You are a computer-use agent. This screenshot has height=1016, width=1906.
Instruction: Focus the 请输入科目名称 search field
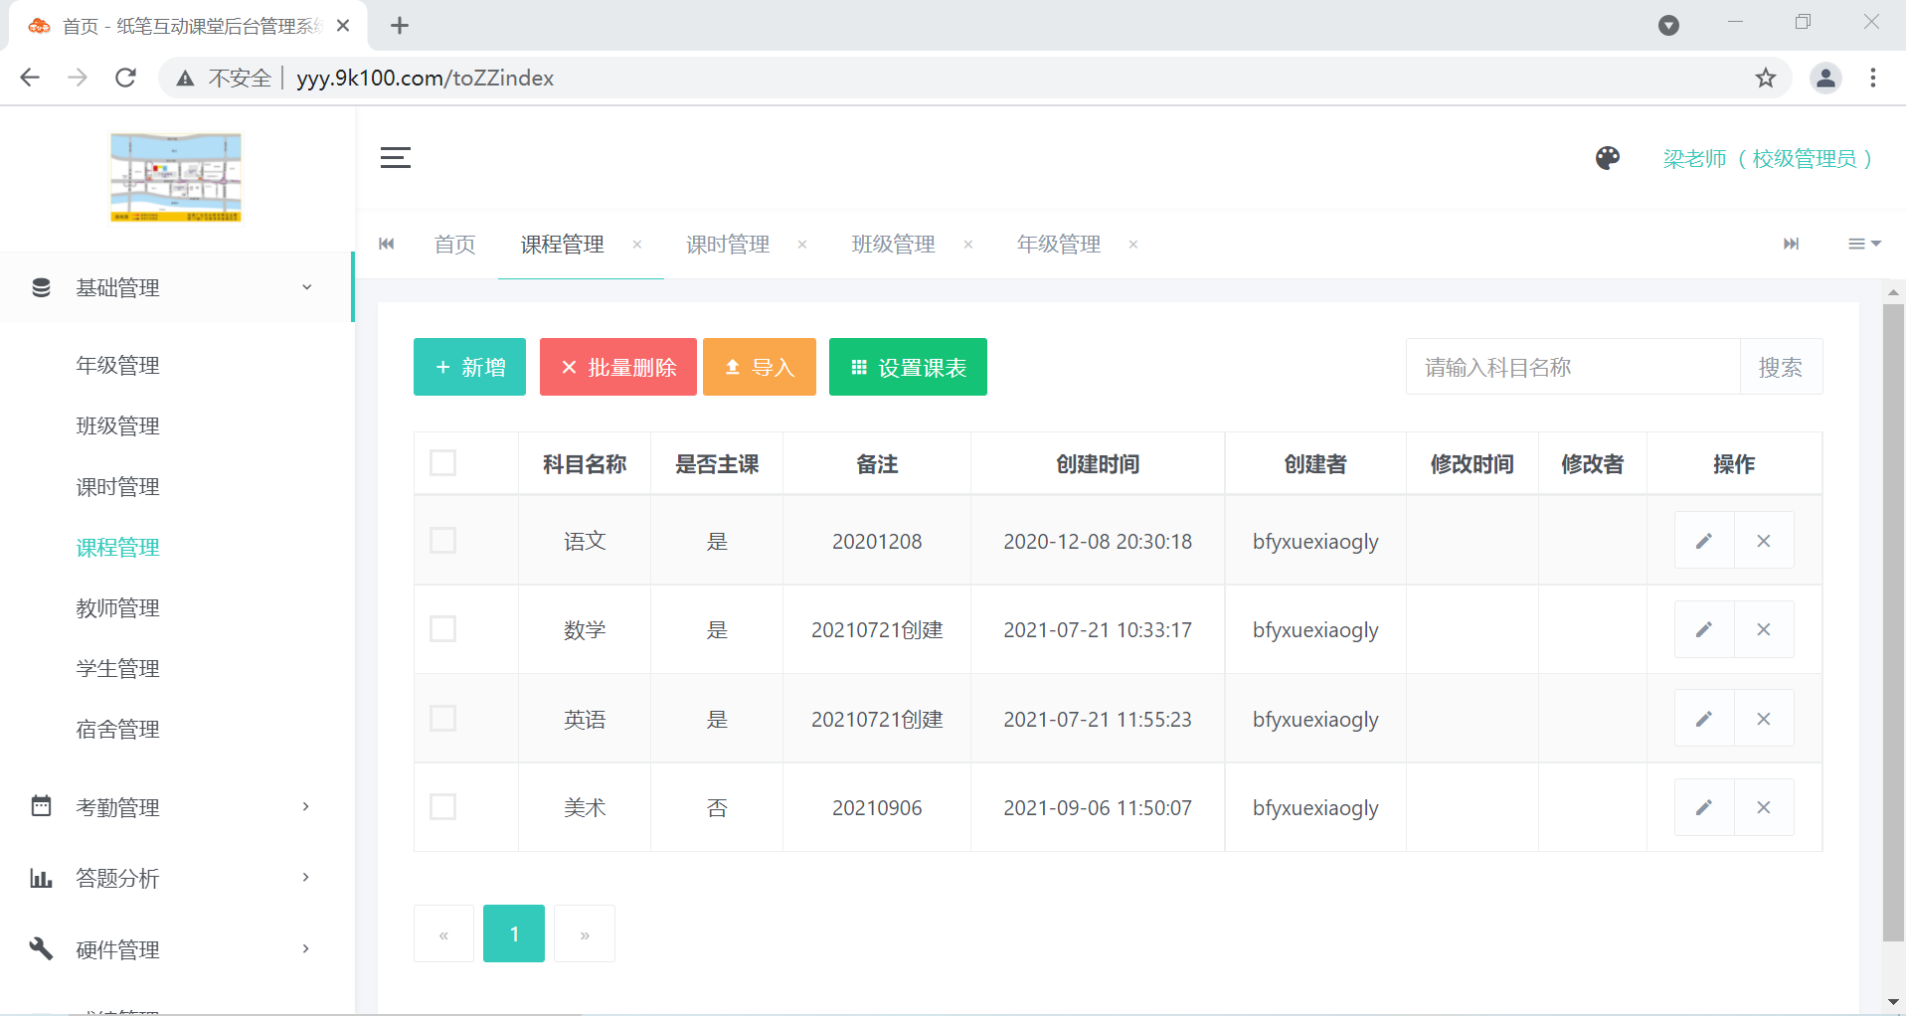click(1573, 367)
